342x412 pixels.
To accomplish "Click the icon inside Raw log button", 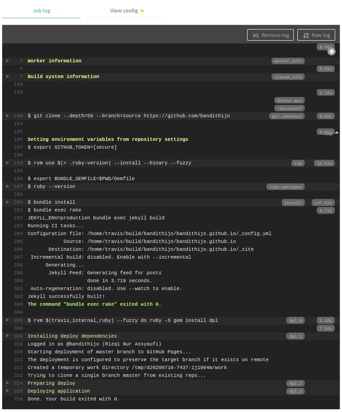I will (305, 35).
